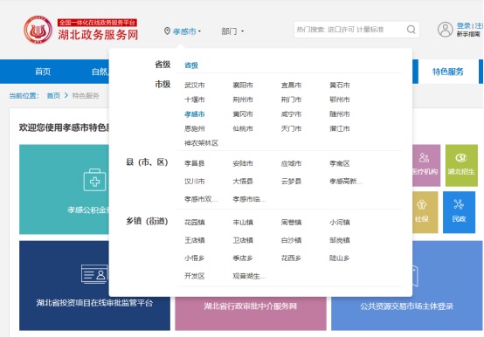Select 咸宁市 in city list

291,114
